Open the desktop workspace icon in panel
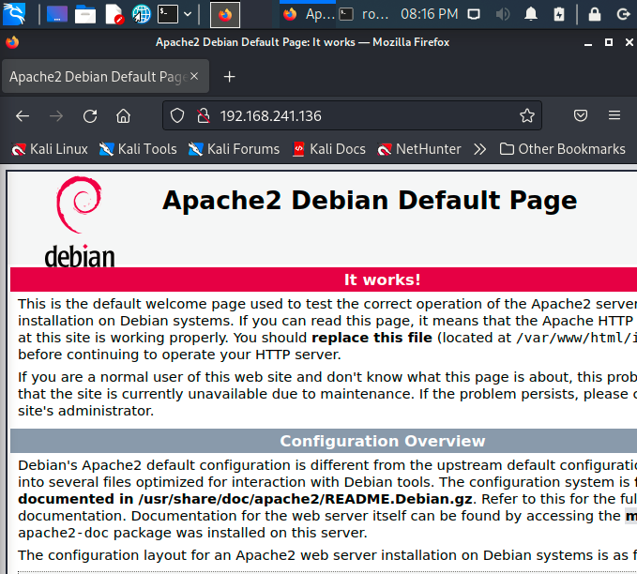Screen dimensions: 637x574 [x=57, y=14]
